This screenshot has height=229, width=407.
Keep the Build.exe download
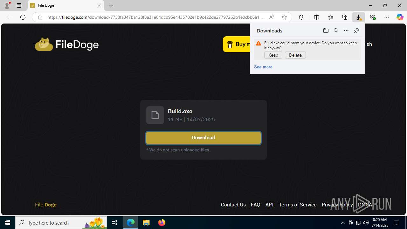tap(273, 55)
